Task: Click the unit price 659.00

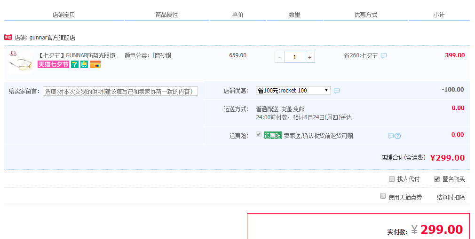Action: [238, 55]
